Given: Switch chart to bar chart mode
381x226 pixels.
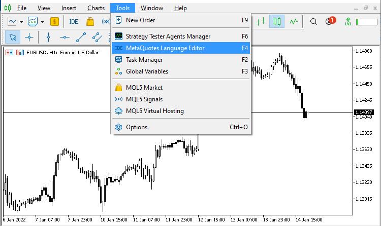Looking at the screenshot, I should click(261, 21).
